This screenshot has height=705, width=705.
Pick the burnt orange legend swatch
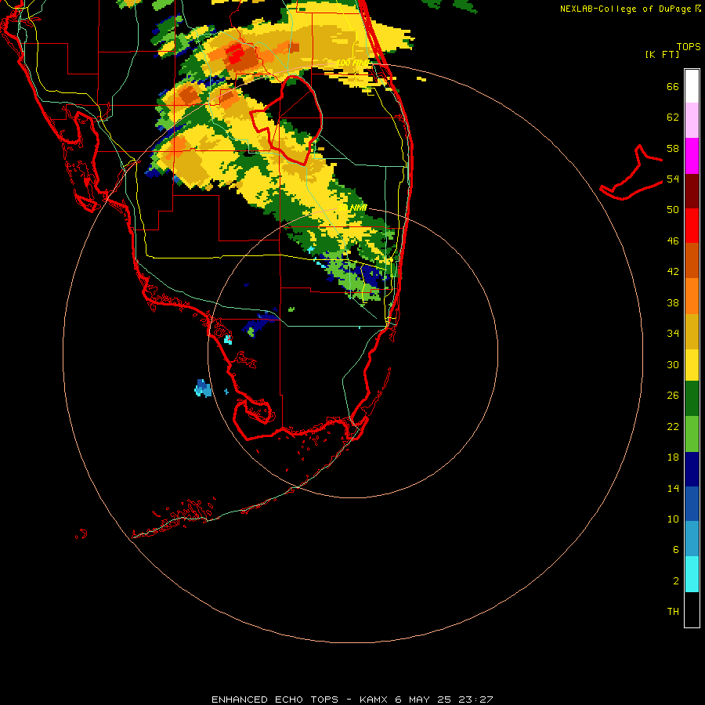click(692, 260)
